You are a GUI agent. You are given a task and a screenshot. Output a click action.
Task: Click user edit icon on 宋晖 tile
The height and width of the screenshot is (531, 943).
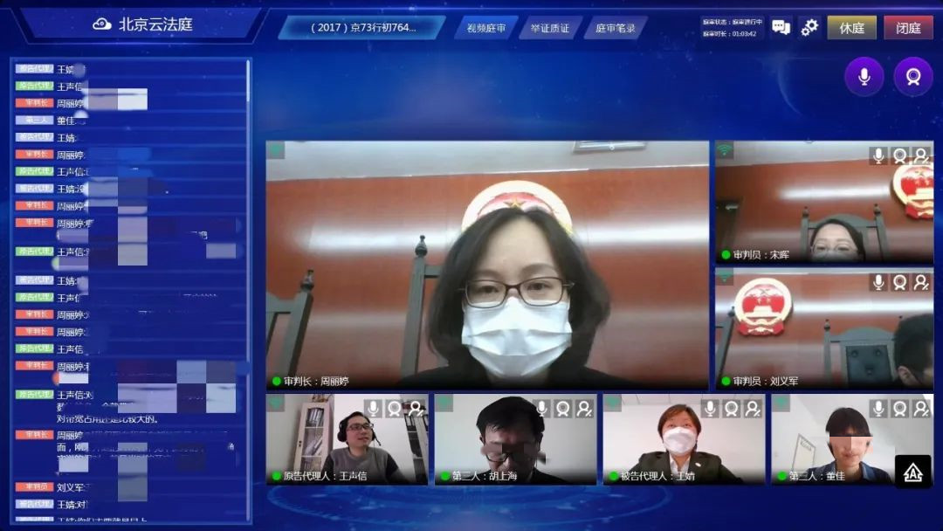[x=921, y=155]
